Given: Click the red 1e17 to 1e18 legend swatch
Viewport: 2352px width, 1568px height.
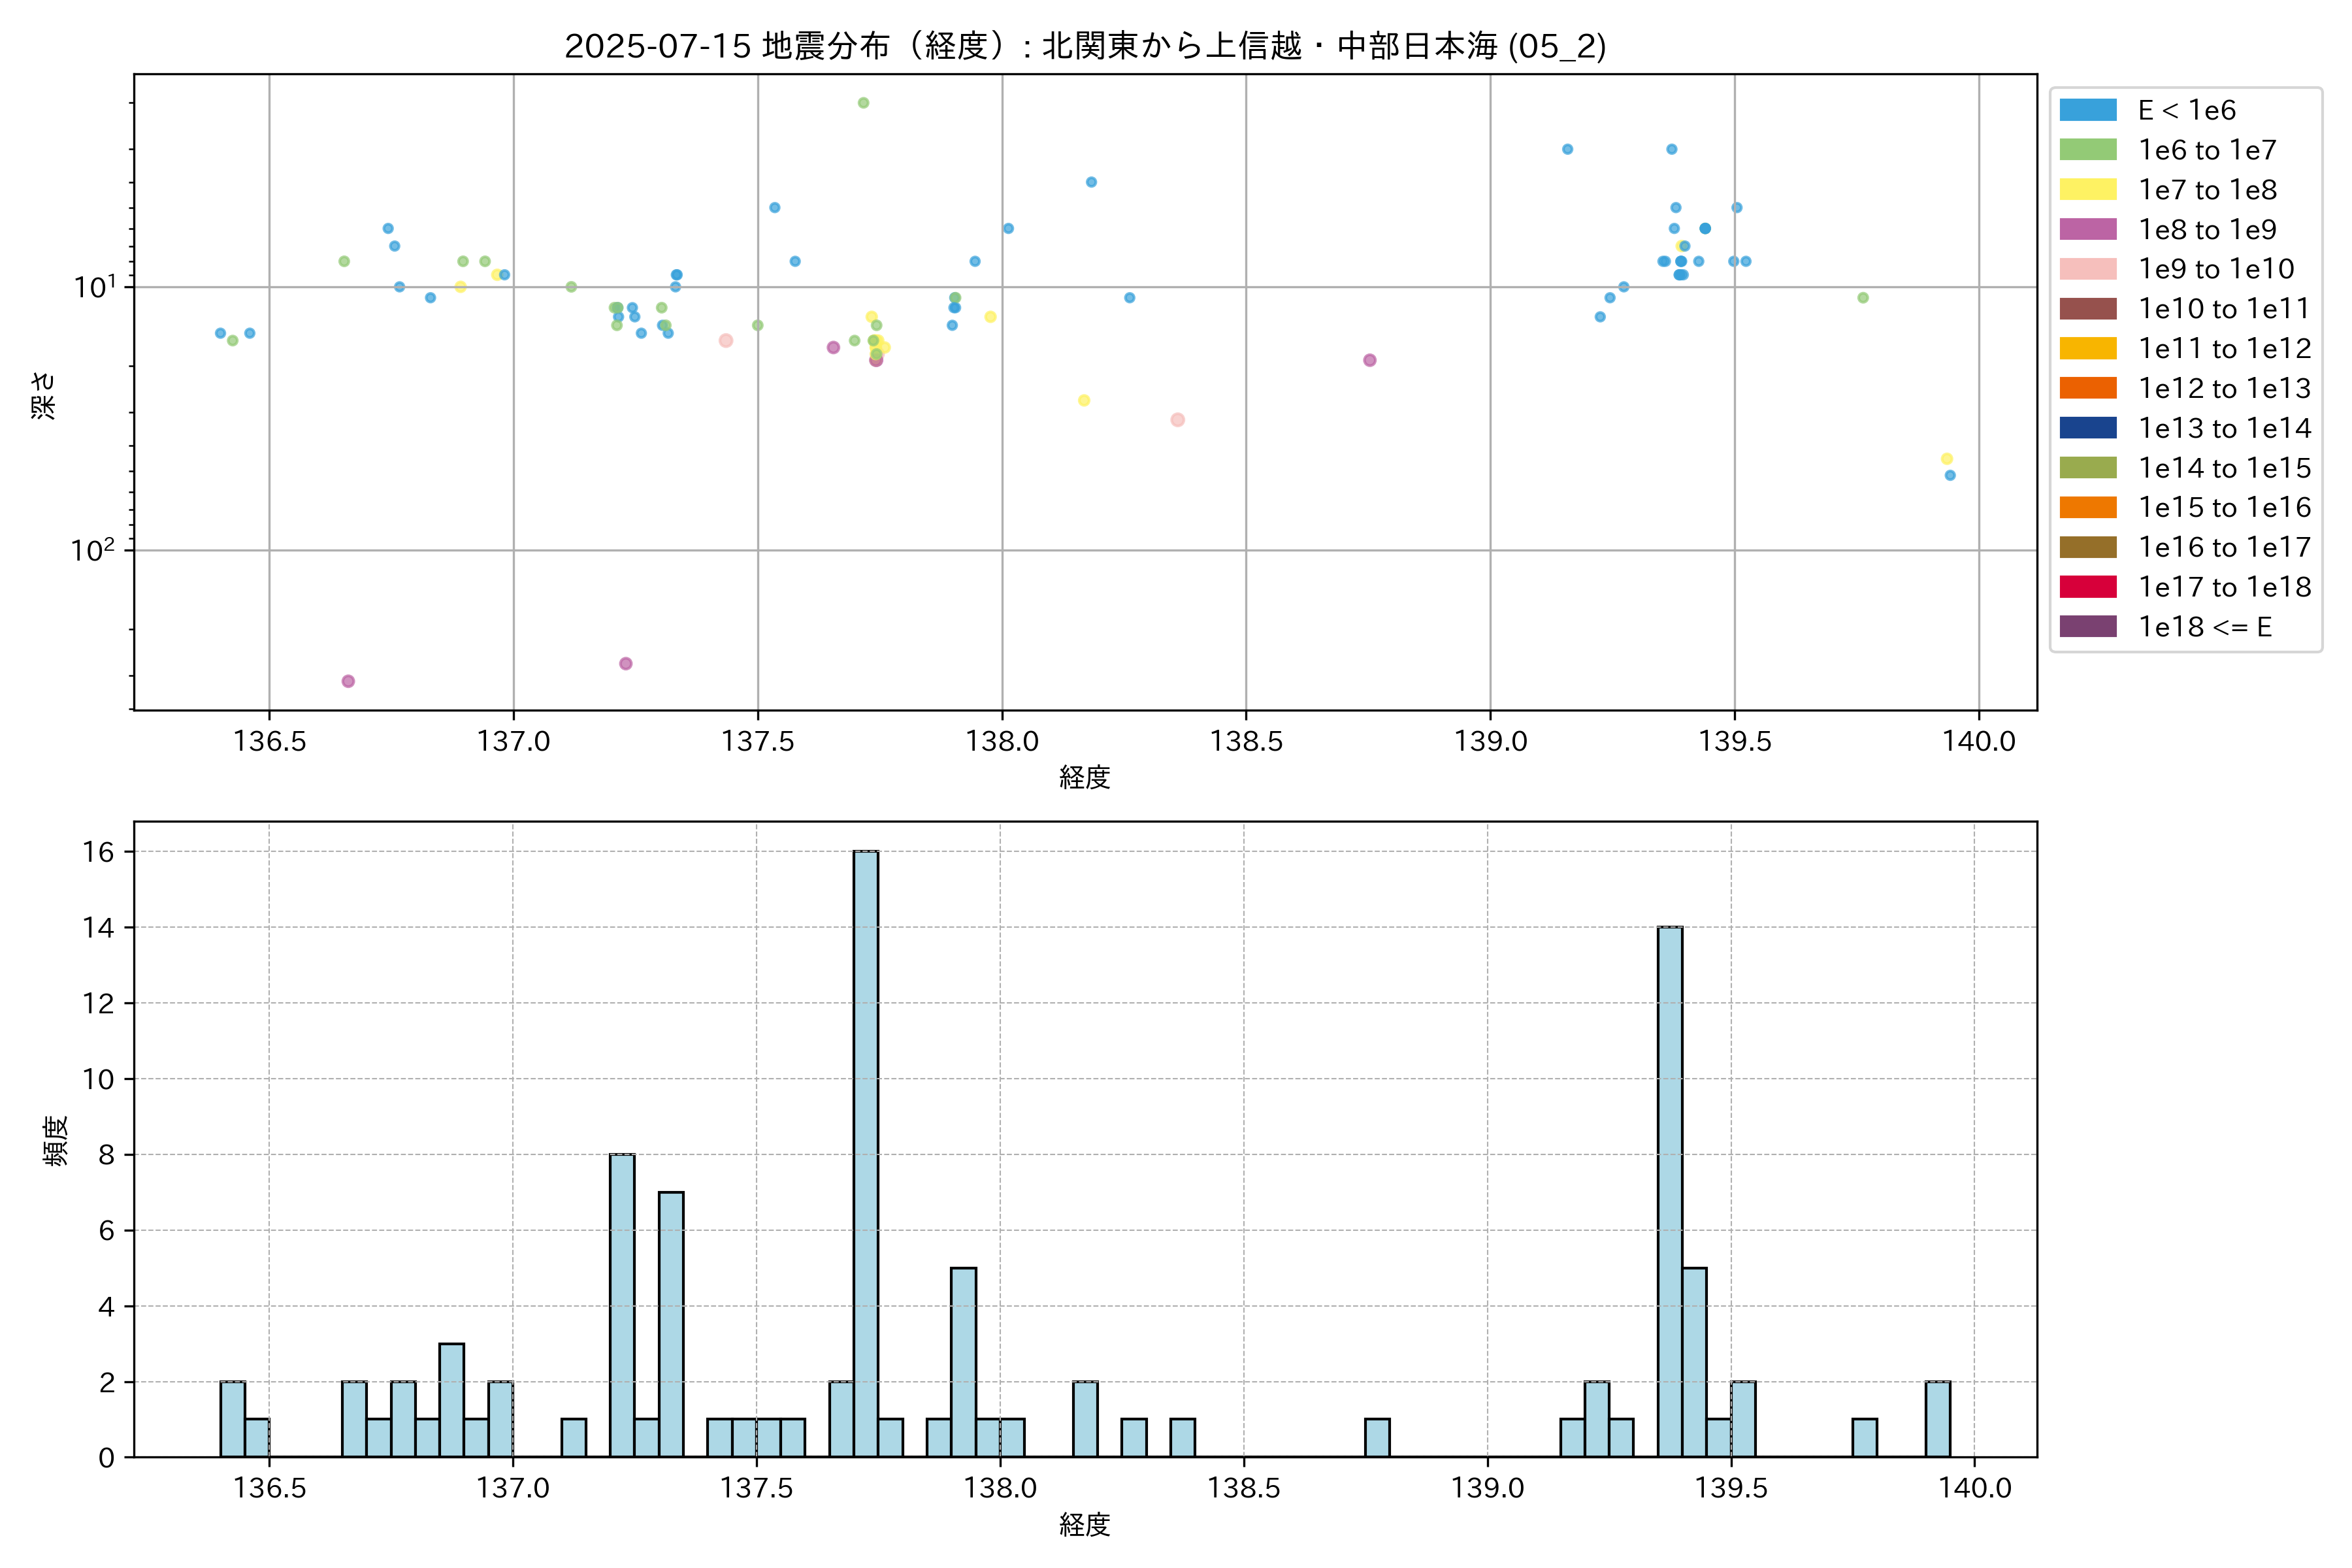Looking at the screenshot, I should coord(2087,587).
